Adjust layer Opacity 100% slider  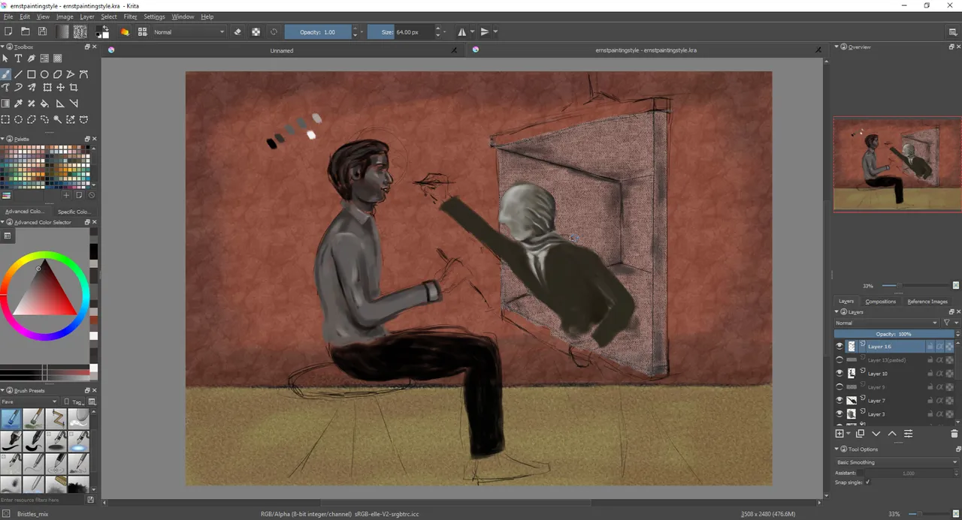pyautogui.click(x=894, y=334)
